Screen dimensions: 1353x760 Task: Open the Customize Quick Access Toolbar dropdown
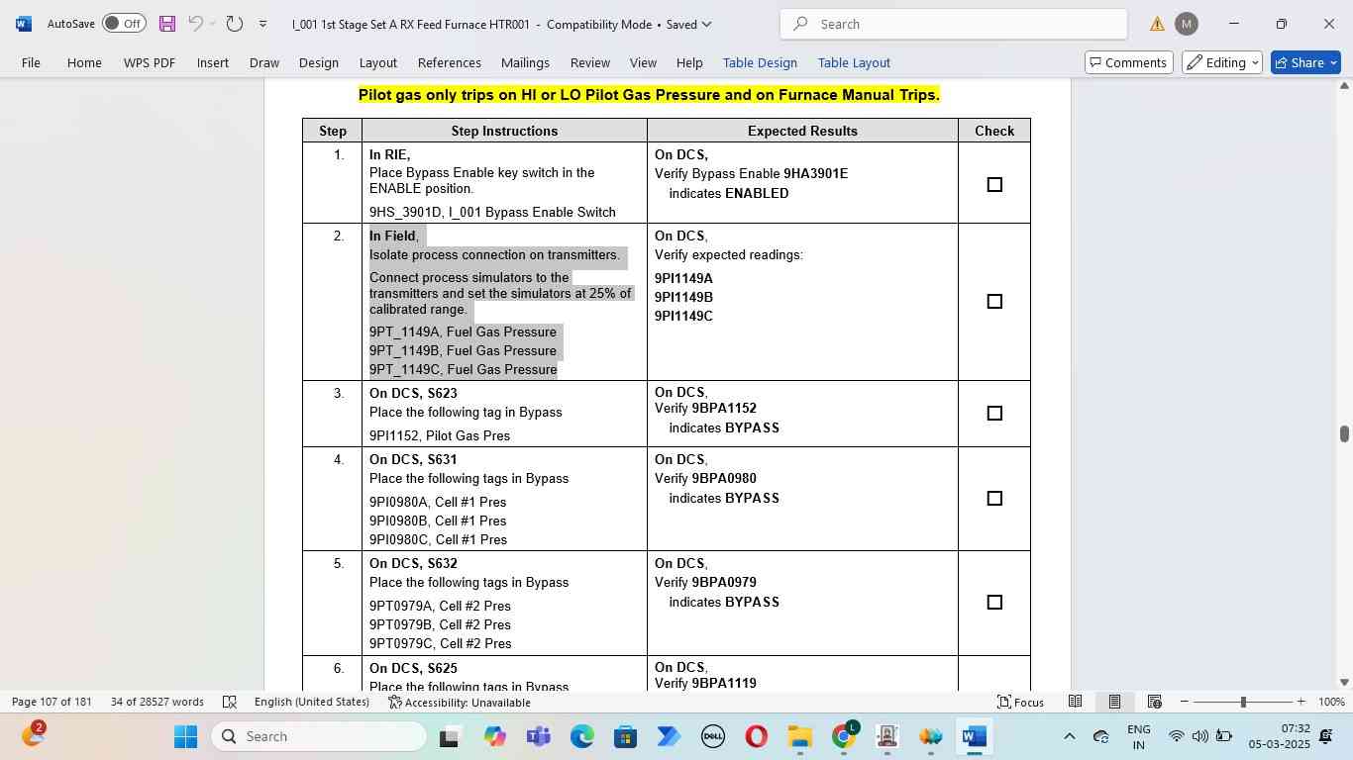pos(262,24)
